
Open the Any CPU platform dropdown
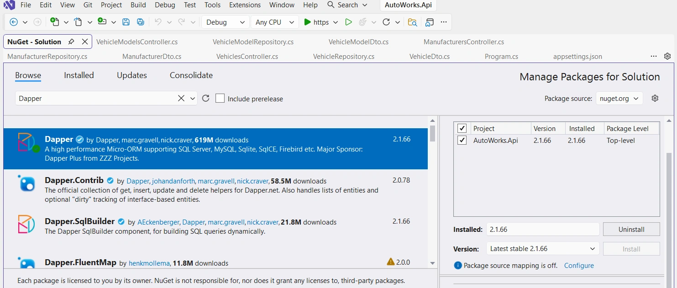275,22
